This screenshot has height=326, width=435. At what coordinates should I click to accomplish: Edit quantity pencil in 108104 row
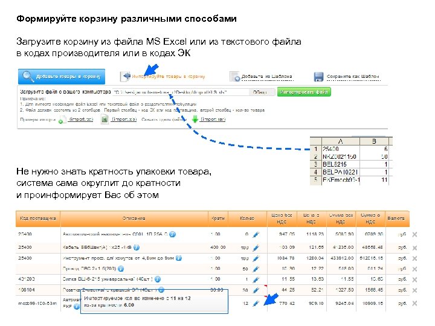256,290
